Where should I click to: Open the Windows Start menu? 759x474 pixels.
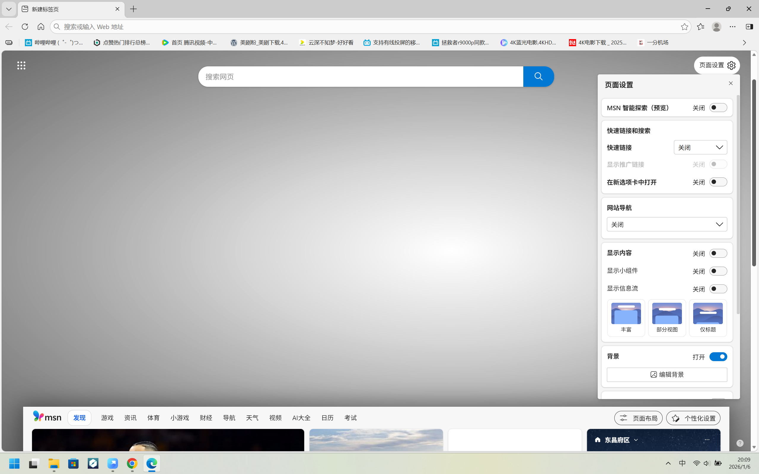[x=14, y=463]
